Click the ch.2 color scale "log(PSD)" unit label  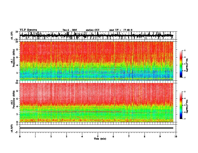[x=187, y=106]
